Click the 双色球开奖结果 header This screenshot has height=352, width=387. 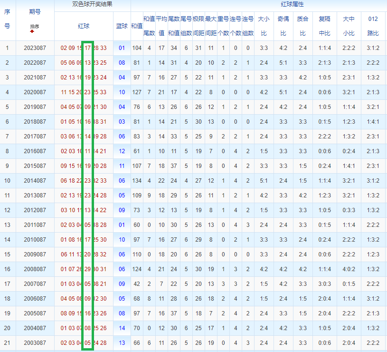pos(92,4)
